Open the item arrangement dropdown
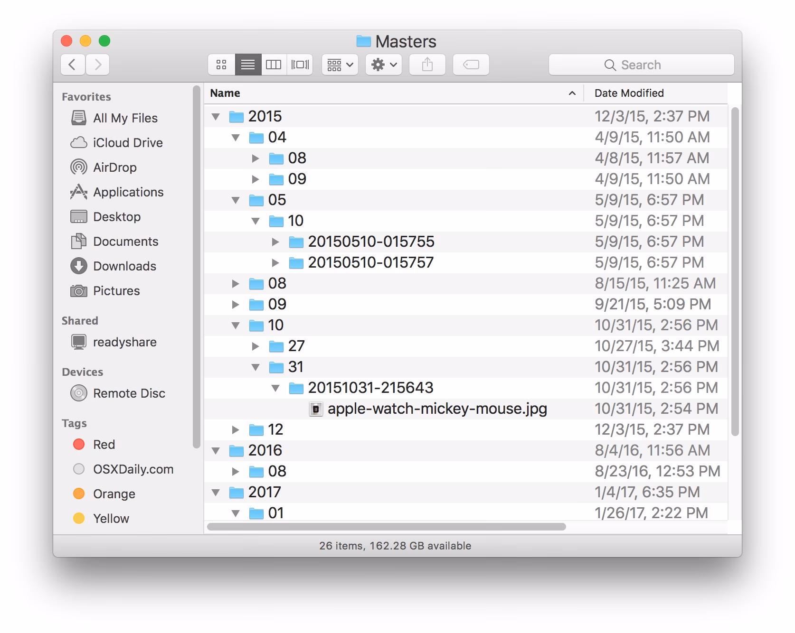795x633 pixels. click(x=339, y=65)
